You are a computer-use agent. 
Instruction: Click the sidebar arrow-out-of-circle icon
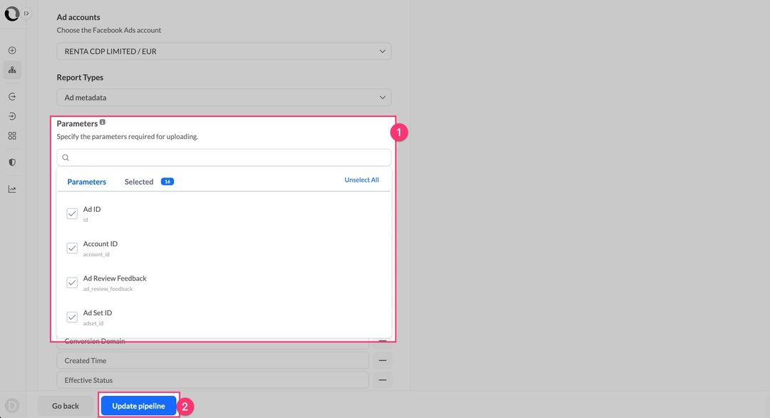point(12,96)
